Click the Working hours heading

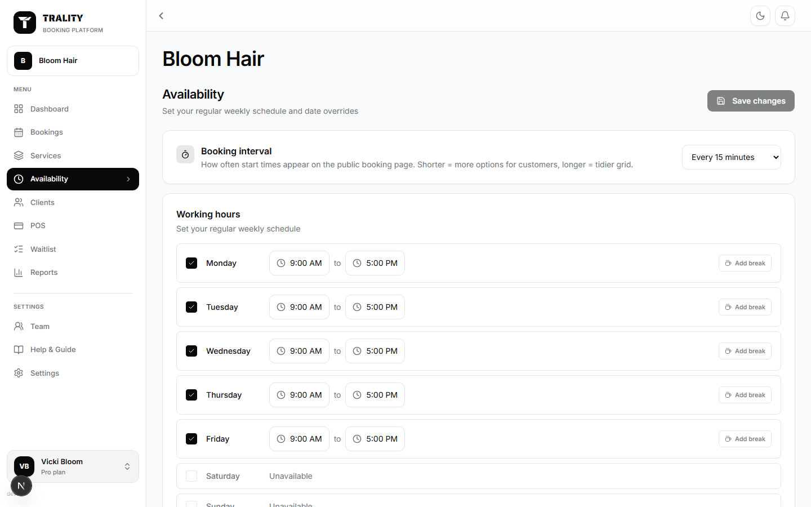208,214
